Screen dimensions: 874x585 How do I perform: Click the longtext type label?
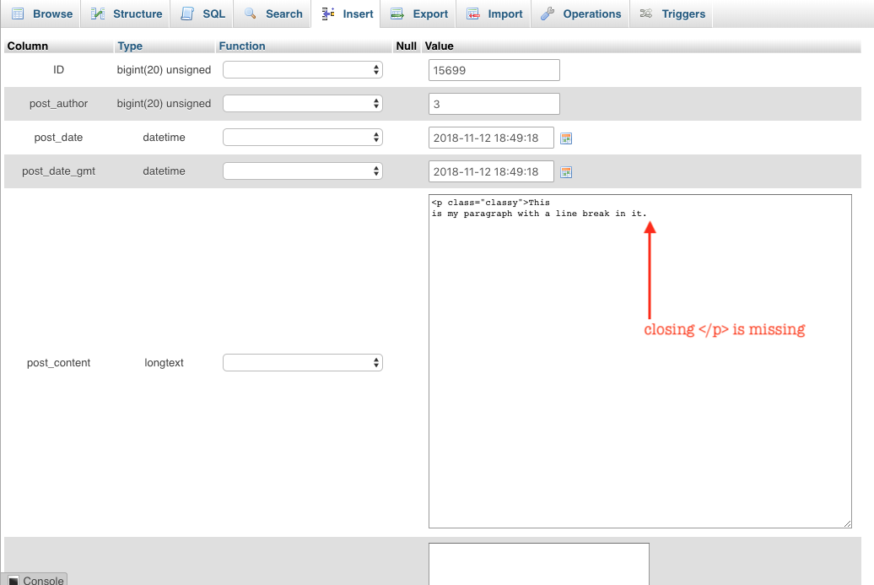click(x=164, y=362)
